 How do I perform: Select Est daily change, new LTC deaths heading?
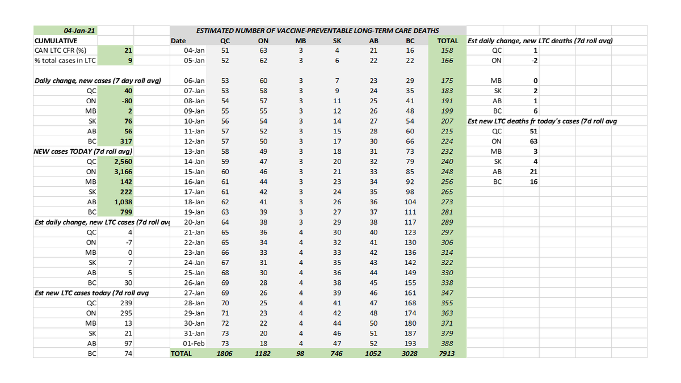[540, 40]
